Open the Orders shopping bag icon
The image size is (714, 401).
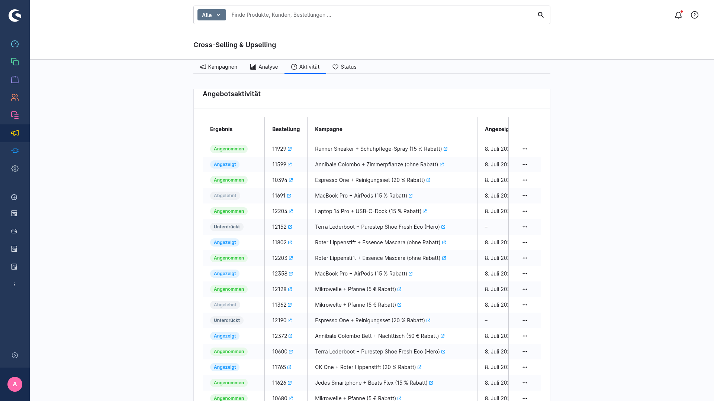coord(15,79)
